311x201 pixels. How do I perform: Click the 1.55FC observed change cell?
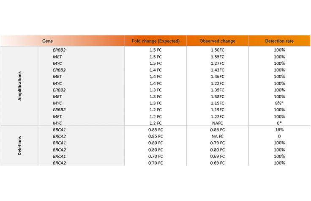217,57
